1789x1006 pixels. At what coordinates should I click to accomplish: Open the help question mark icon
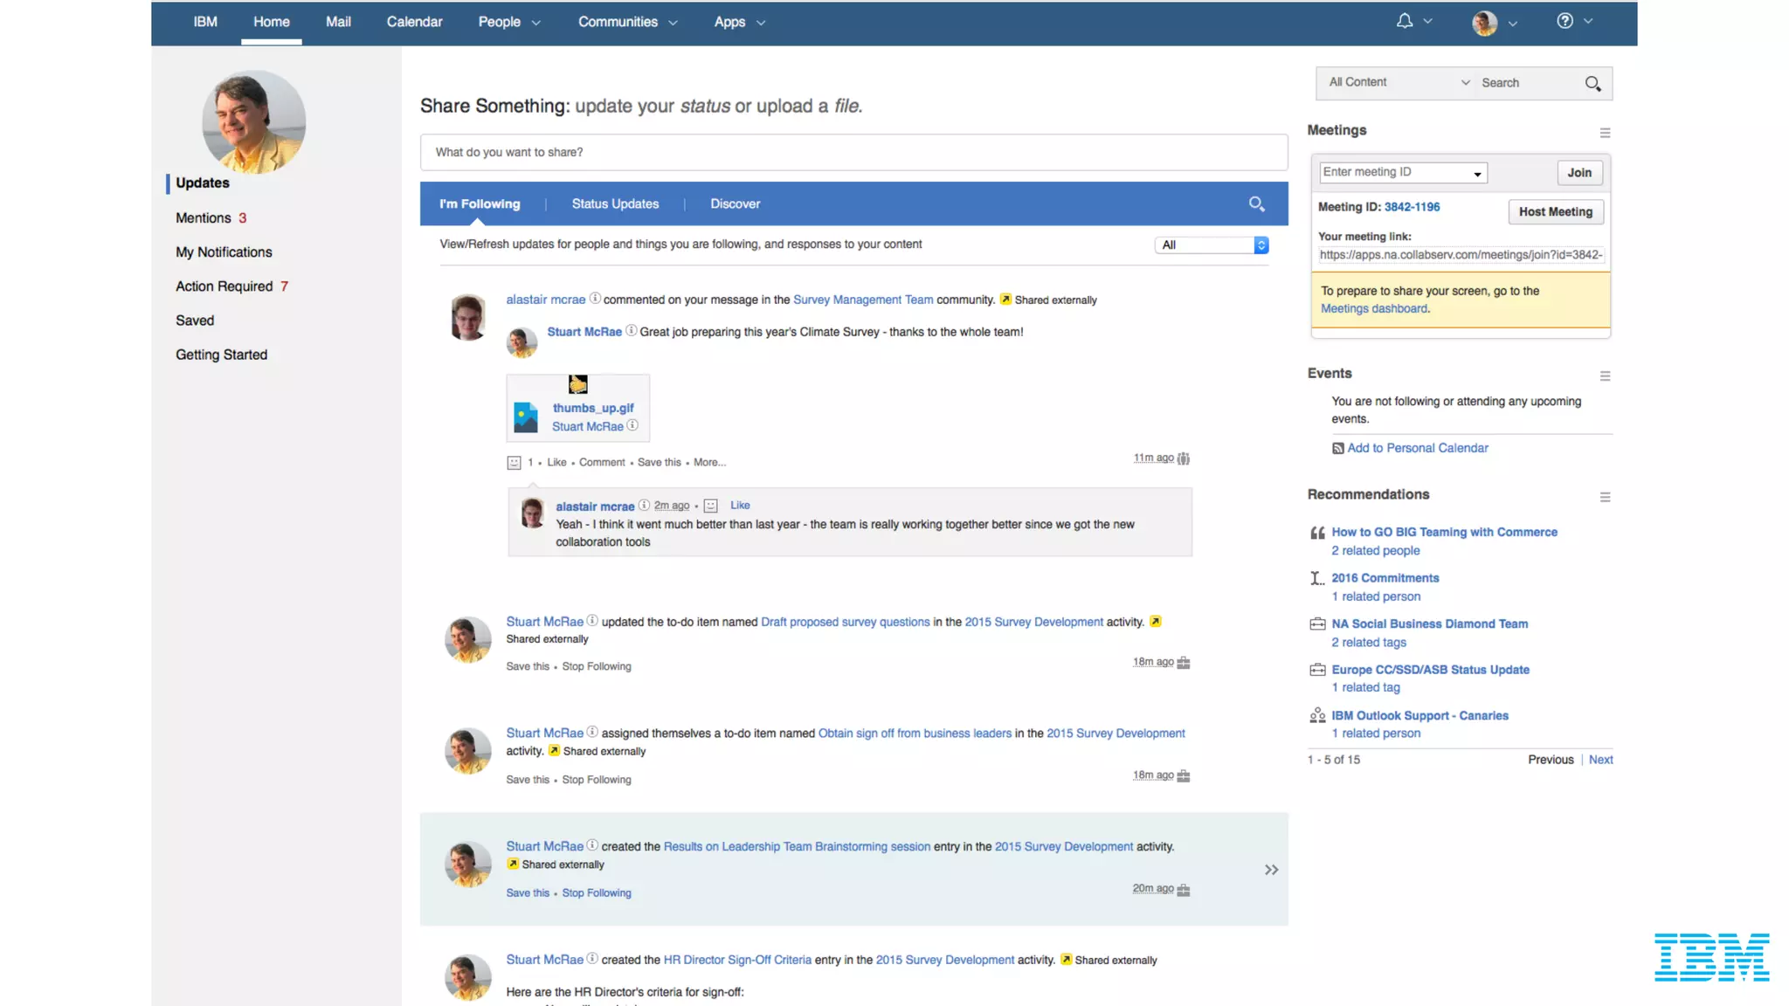tap(1565, 21)
